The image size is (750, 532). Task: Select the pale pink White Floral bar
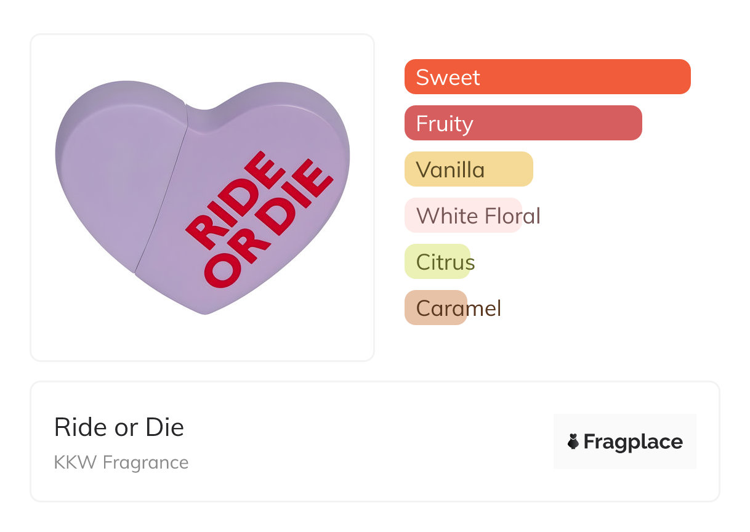click(x=462, y=216)
